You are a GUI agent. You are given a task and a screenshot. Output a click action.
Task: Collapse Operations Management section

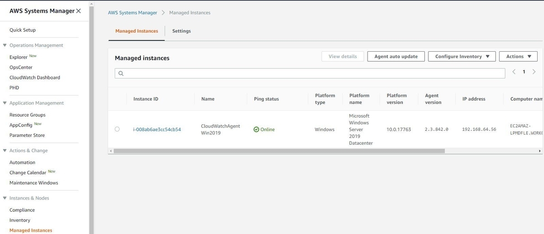click(x=5, y=45)
